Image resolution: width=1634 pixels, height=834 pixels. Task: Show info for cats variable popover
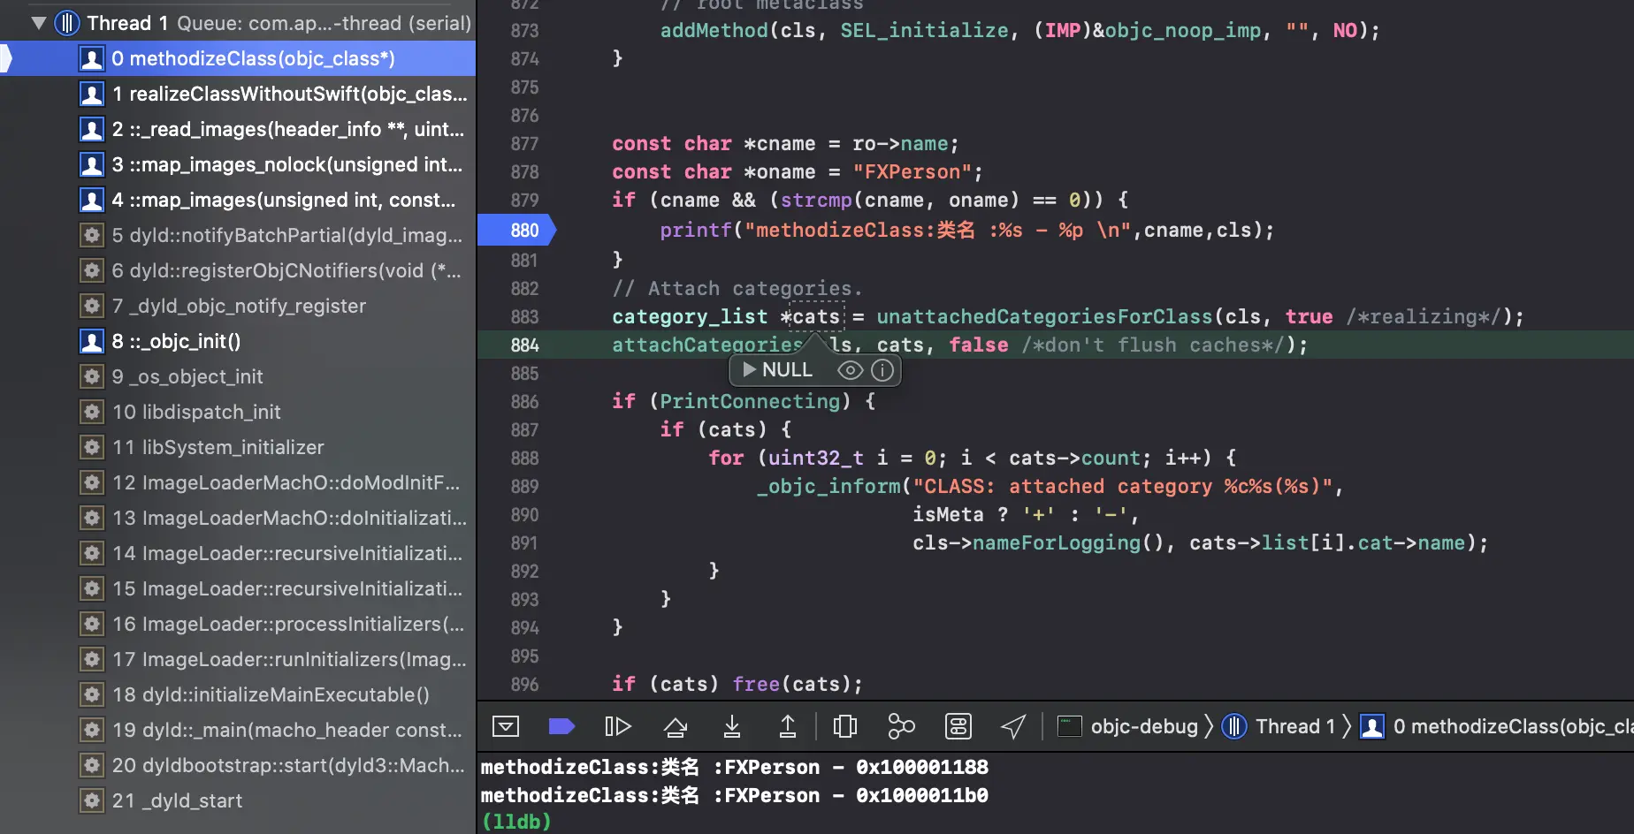pyautogui.click(x=882, y=370)
